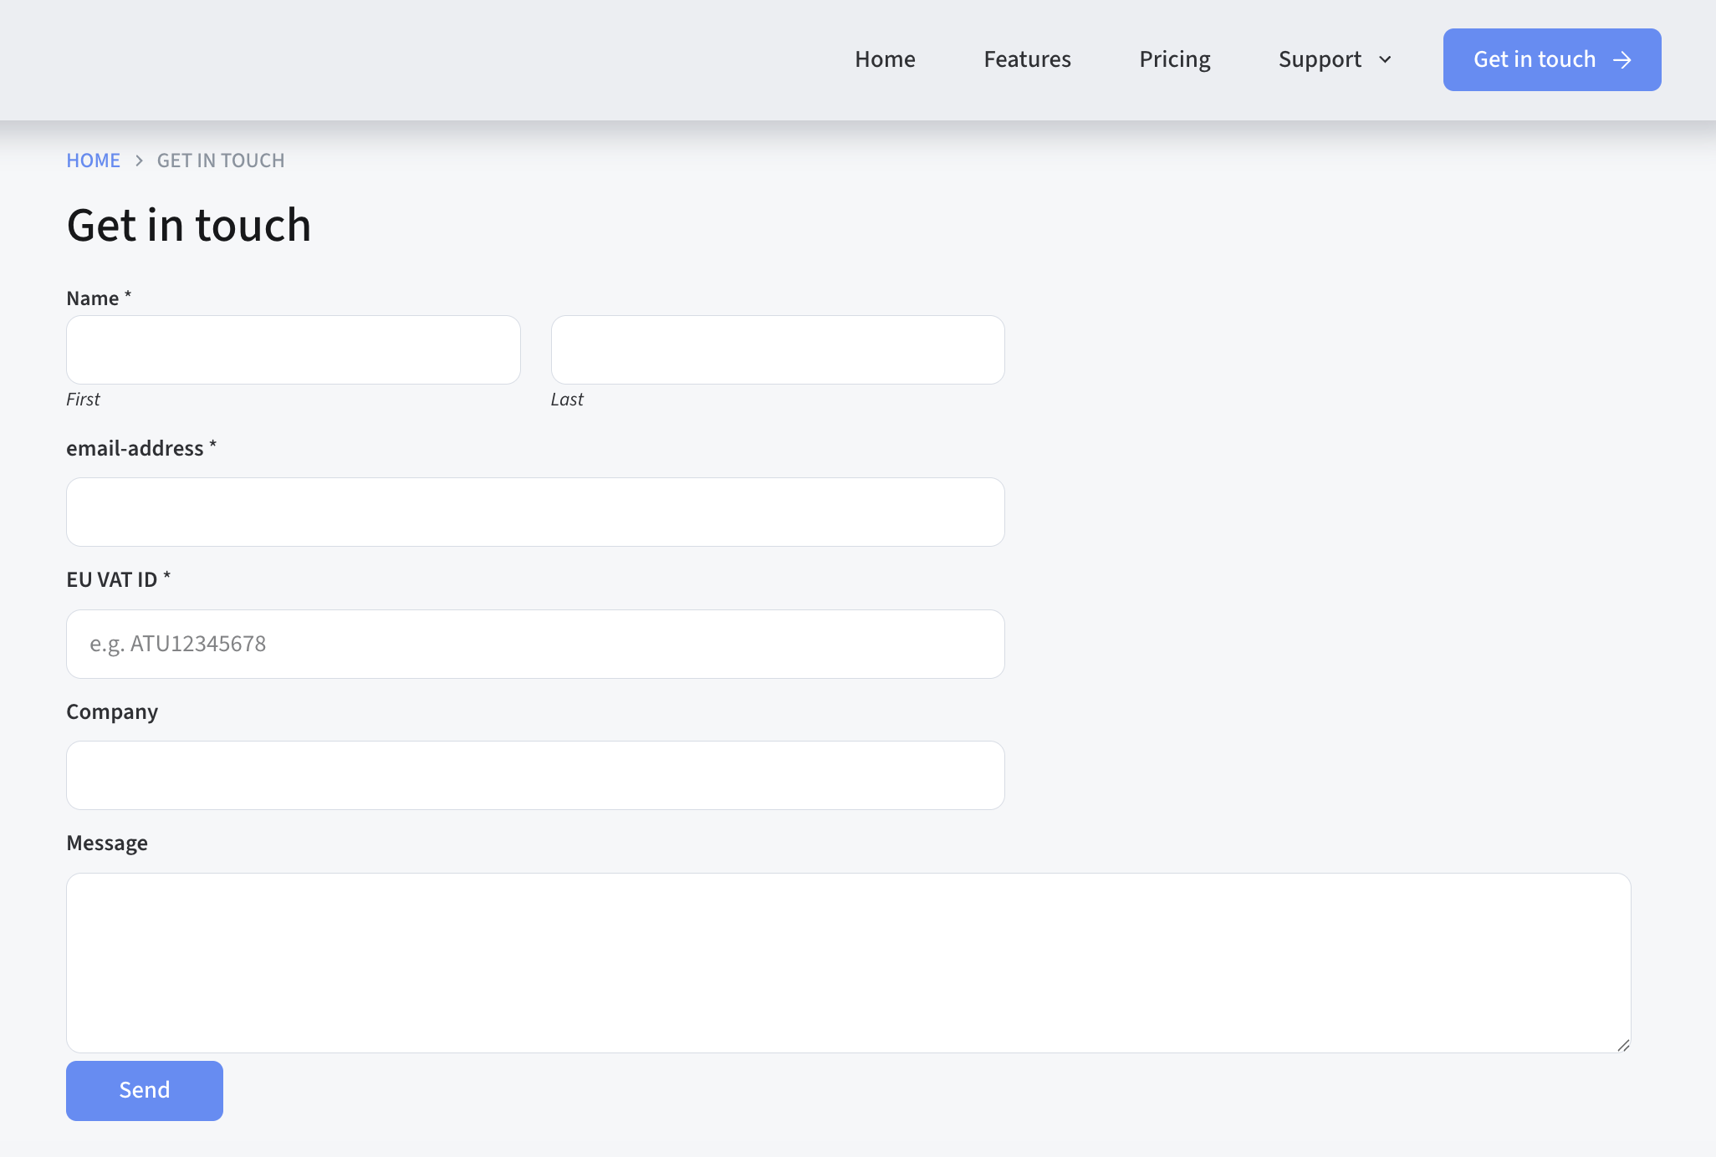Focus the email-address field
The image size is (1716, 1157).
pyautogui.click(x=534, y=512)
